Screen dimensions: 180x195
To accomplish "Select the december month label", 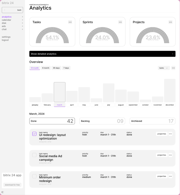I will tap(170, 105).
